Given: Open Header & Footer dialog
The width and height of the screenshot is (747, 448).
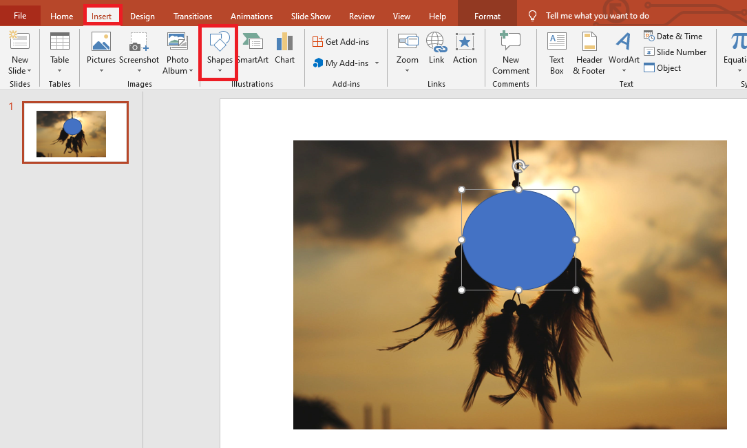Looking at the screenshot, I should [x=589, y=52].
